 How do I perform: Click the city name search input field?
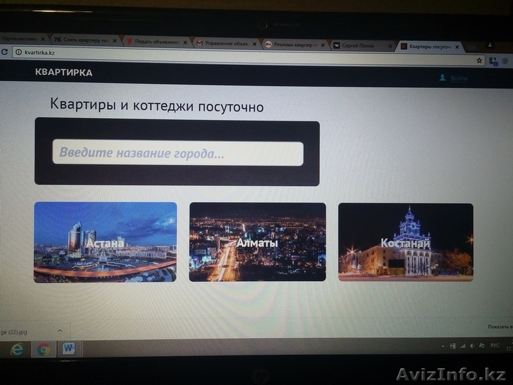click(180, 152)
